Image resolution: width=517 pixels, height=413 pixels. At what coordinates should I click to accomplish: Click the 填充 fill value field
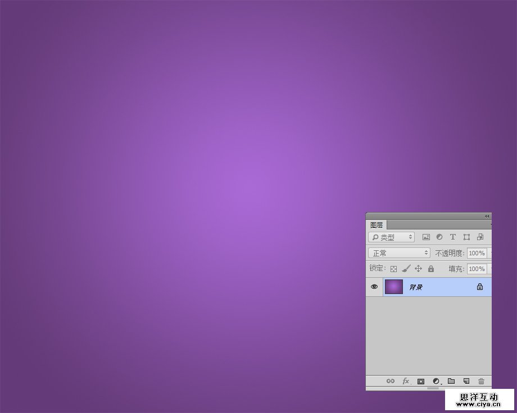pyautogui.click(x=477, y=269)
